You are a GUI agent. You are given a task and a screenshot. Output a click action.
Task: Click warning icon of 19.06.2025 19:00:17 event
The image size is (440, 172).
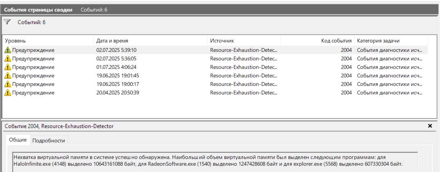[8, 84]
